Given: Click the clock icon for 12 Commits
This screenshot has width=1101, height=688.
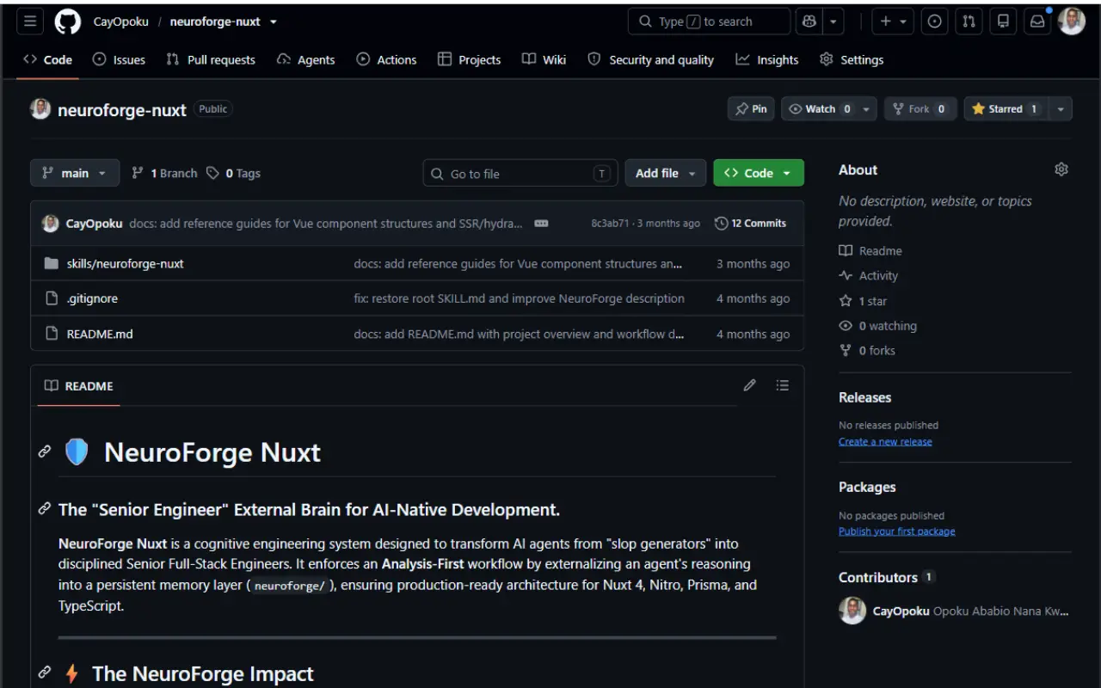Looking at the screenshot, I should tap(722, 224).
